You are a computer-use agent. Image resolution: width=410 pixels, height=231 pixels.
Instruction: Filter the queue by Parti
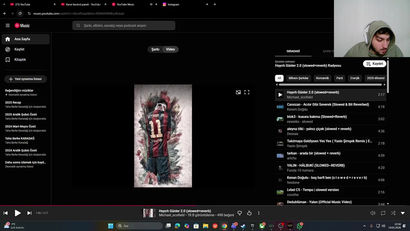coord(340,78)
